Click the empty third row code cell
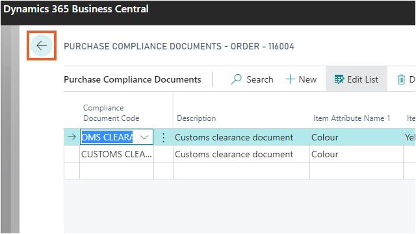This screenshot has width=416, height=234. 116,171
